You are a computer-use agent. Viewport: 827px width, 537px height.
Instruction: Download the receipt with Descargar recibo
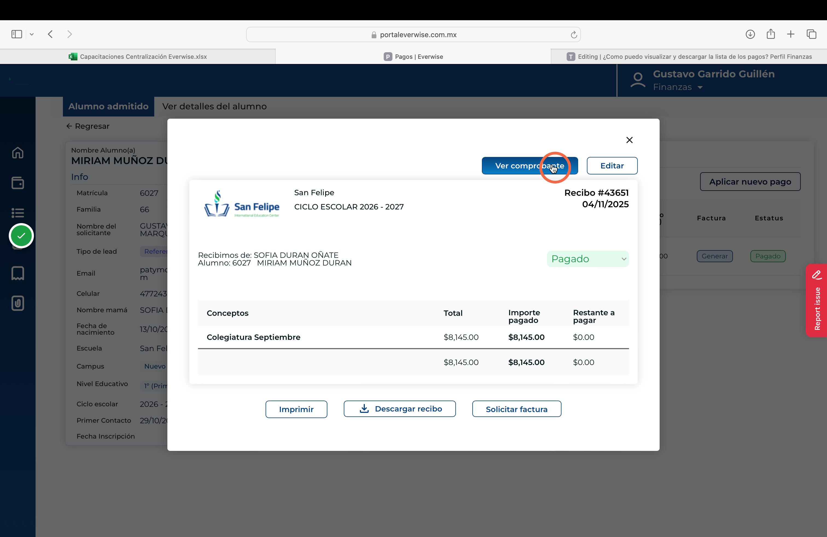400,409
